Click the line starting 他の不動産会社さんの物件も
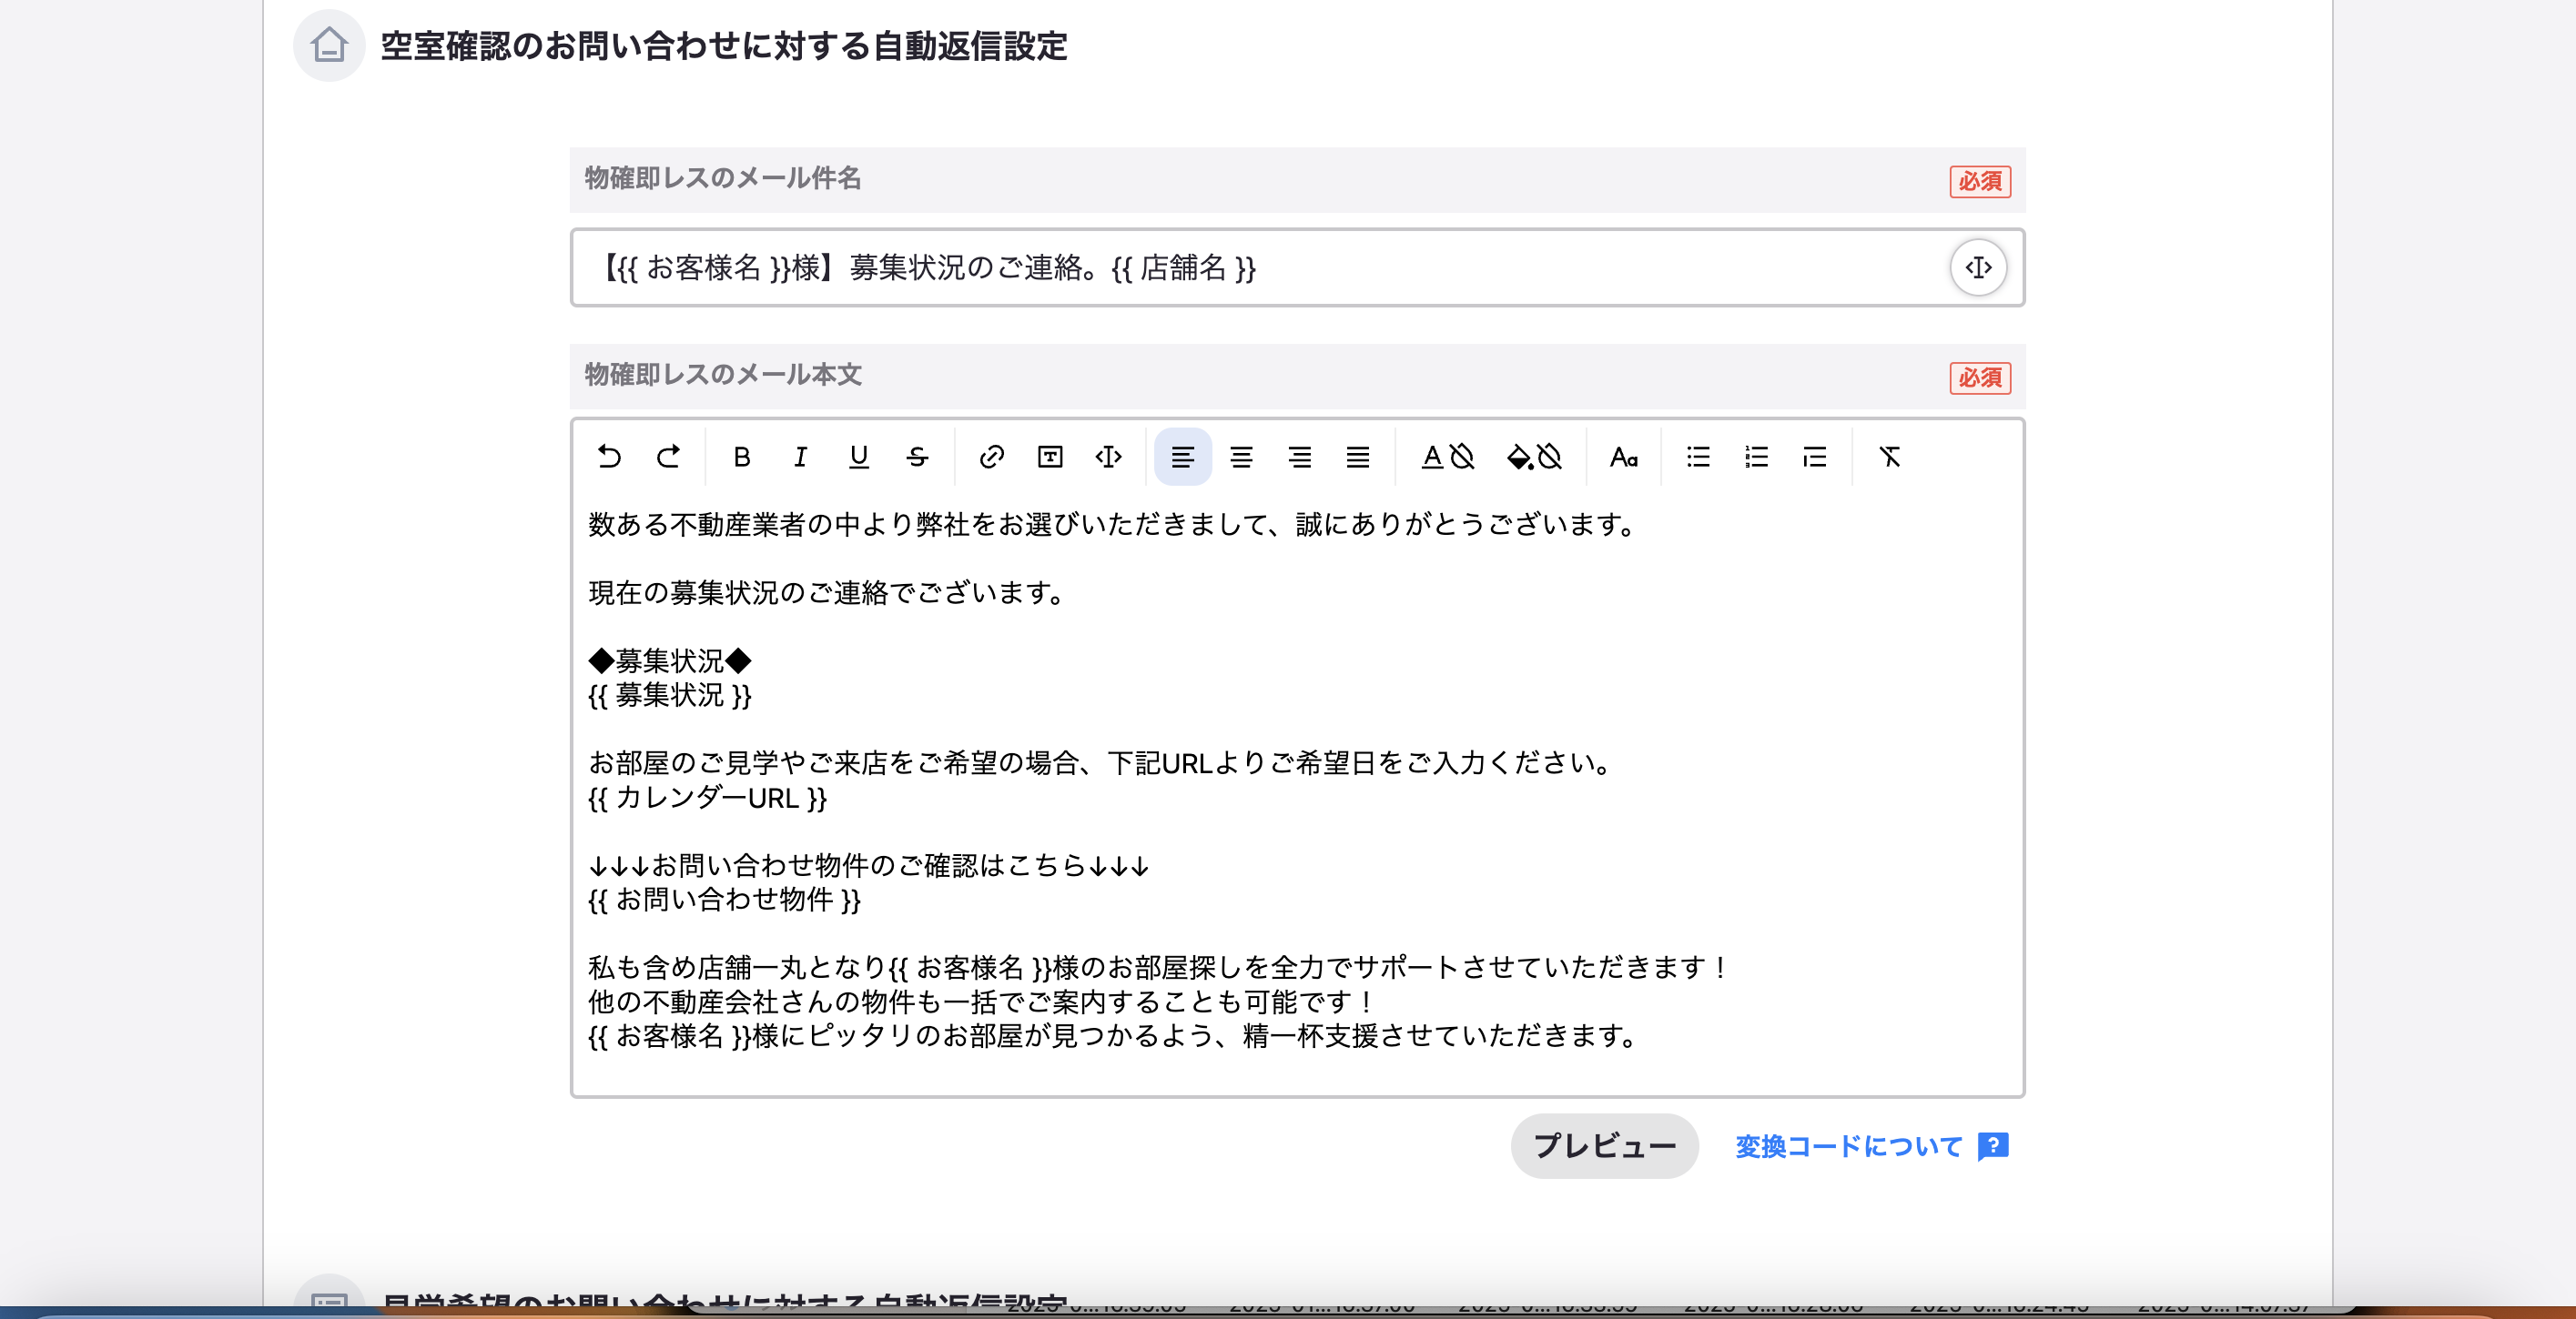This screenshot has width=2576, height=1319. click(983, 1002)
